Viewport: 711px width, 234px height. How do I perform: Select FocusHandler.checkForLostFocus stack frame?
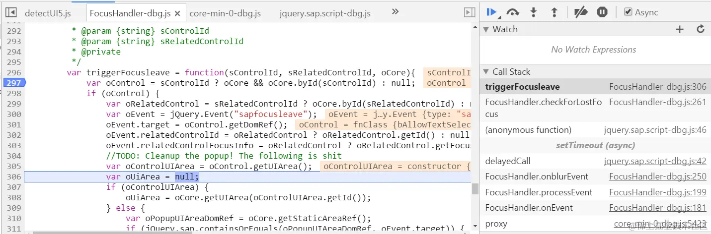594,108
